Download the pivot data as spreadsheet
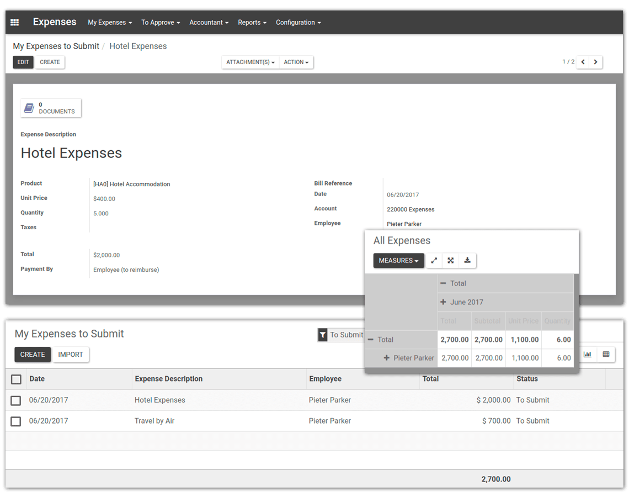This screenshot has width=629, height=497. [x=467, y=260]
